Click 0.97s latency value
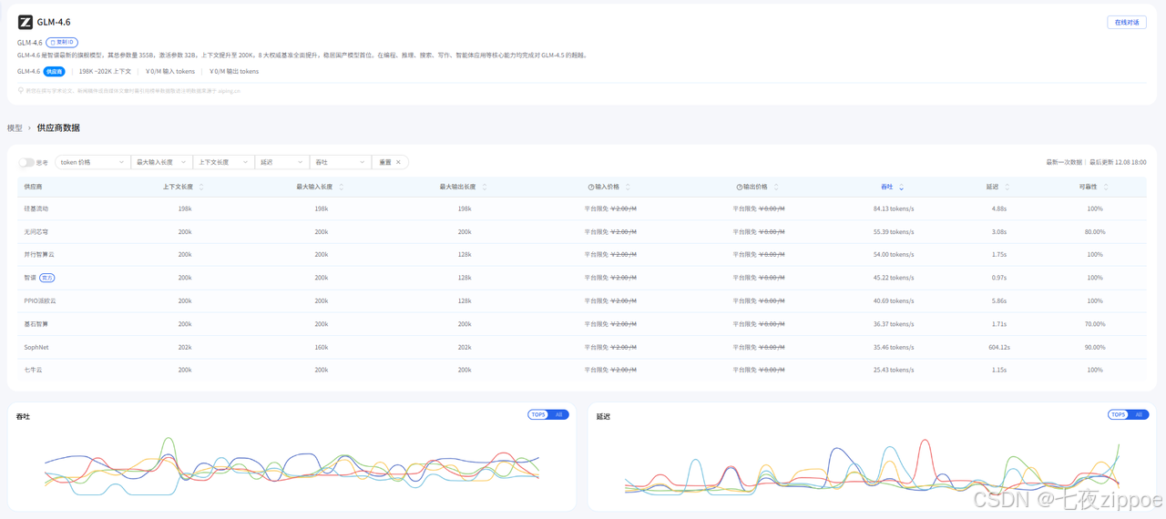The width and height of the screenshot is (1166, 519). 999,278
